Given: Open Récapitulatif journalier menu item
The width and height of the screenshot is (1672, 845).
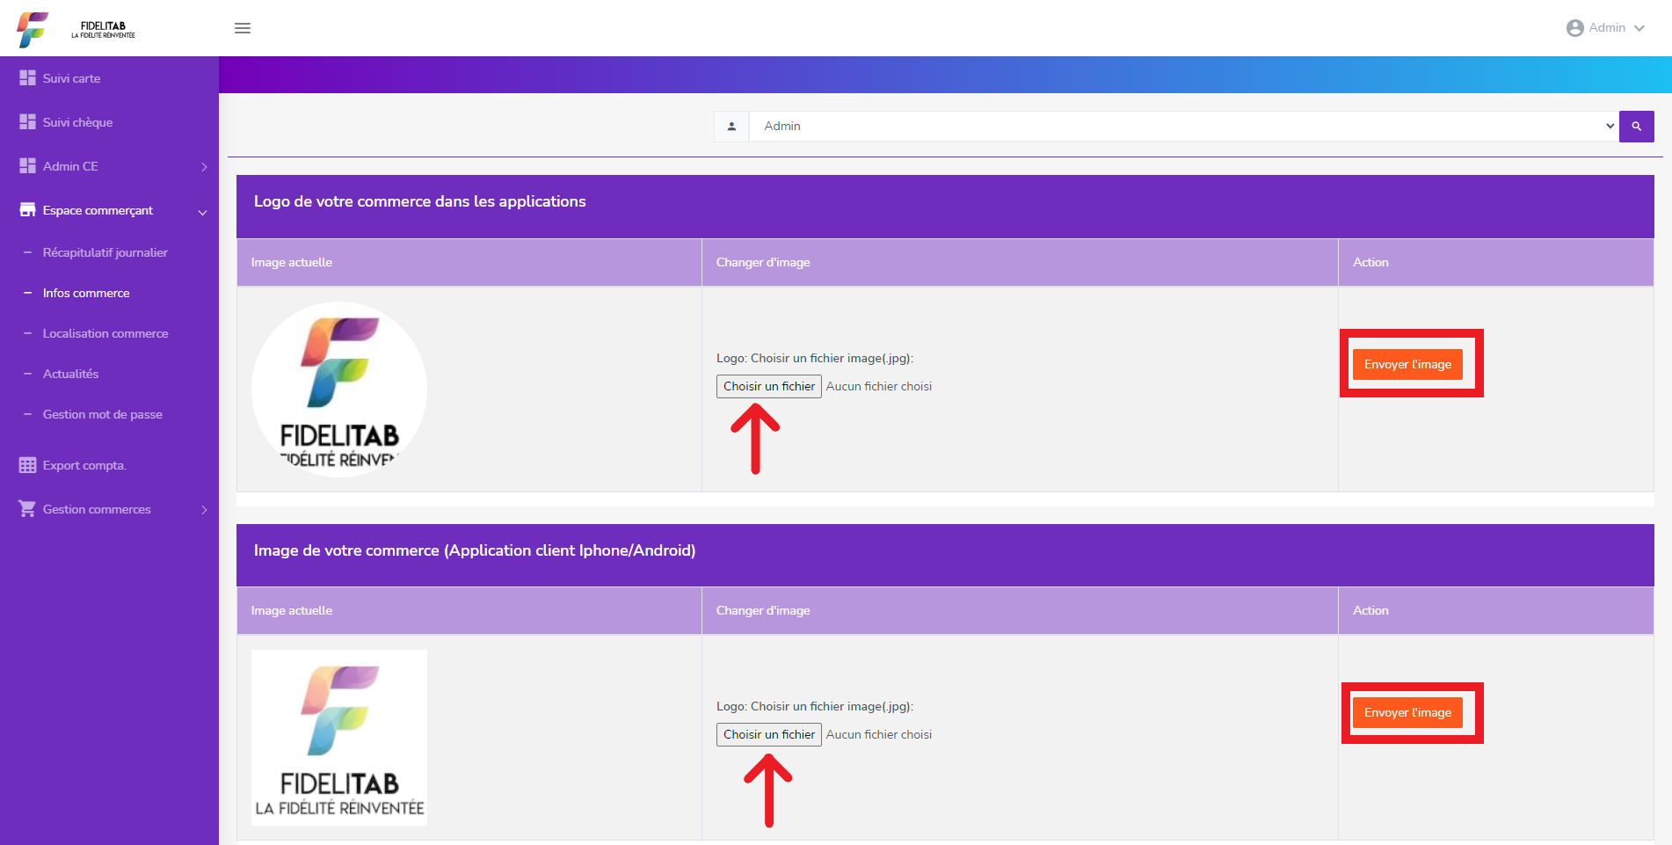Looking at the screenshot, I should (x=105, y=252).
